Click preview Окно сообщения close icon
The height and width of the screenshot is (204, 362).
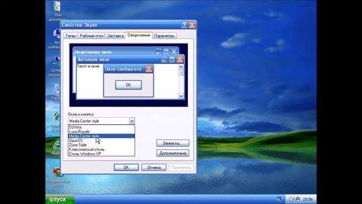click(149, 69)
